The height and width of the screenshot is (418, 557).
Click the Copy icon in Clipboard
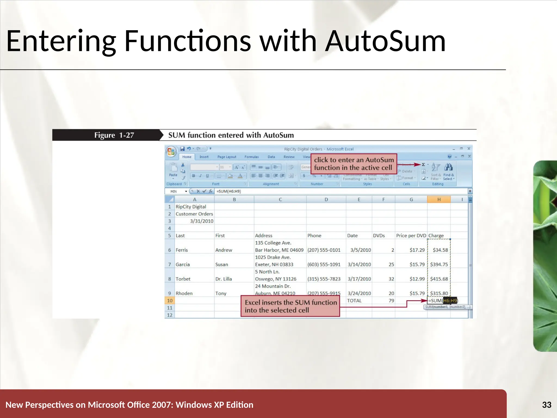pos(183,171)
